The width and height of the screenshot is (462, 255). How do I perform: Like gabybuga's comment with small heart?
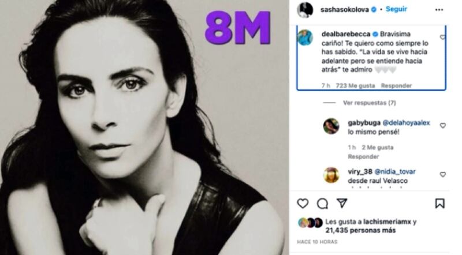[x=443, y=125]
